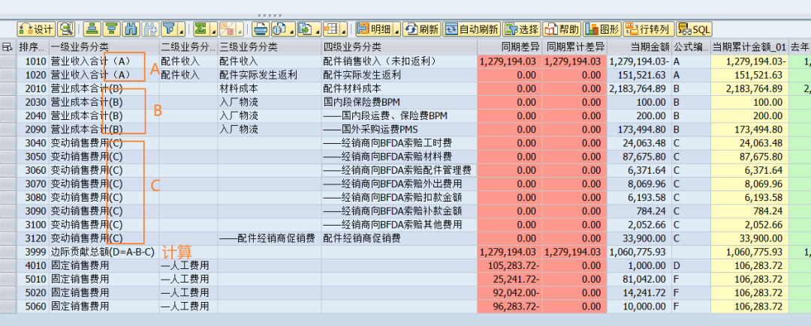Screen dimensions: 811x326
Task: Open the Subtotals dropdown arrow
Action: [x=240, y=29]
